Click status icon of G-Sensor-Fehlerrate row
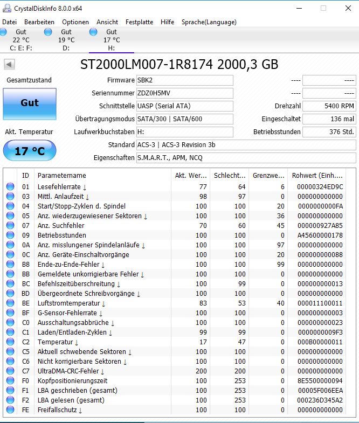359x423 pixels. pos(10,313)
